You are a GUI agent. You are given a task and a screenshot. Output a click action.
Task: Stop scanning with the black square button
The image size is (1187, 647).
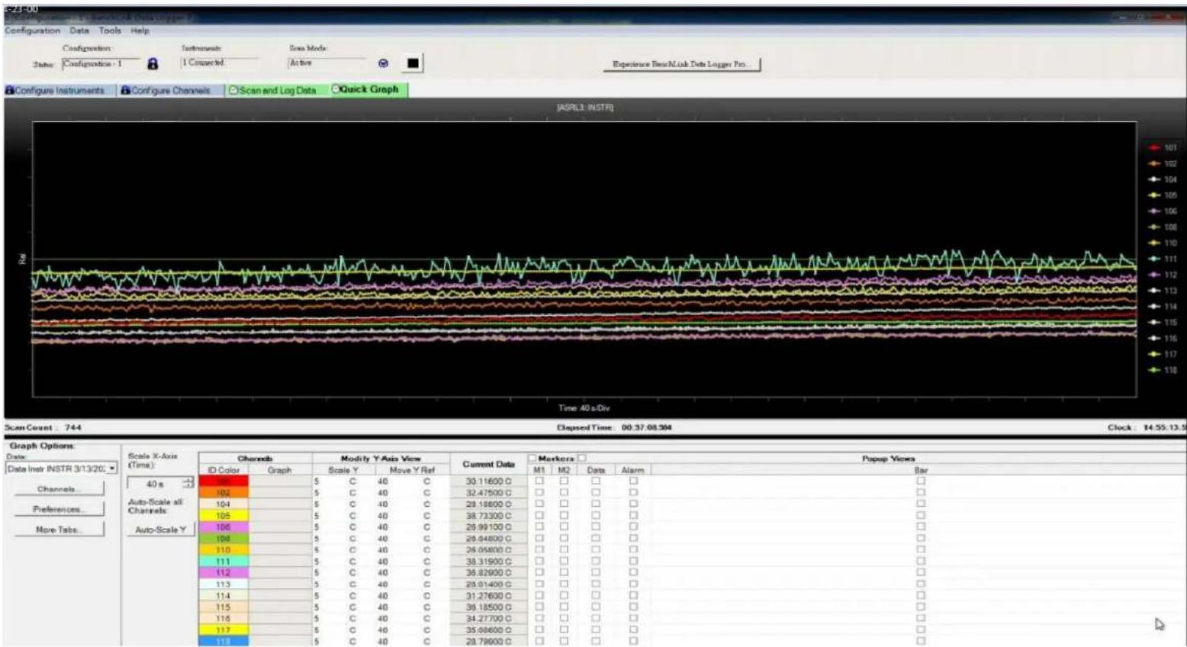[x=413, y=63]
